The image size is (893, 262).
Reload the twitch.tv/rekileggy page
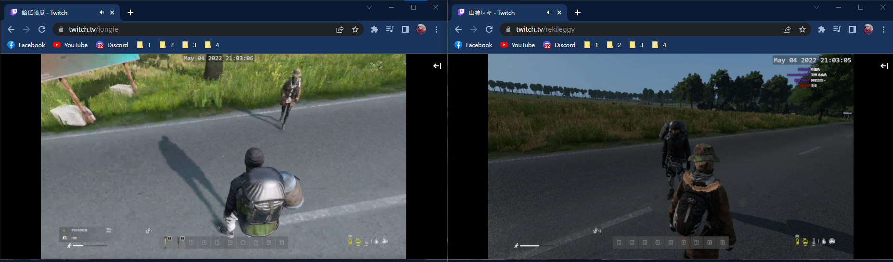pos(489,29)
